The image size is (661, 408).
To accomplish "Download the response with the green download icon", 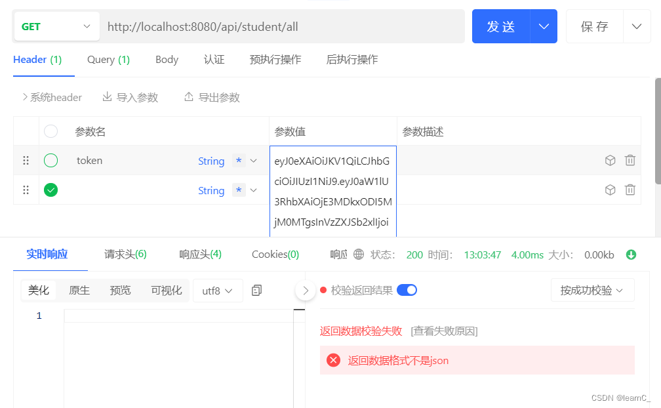I will tap(631, 255).
